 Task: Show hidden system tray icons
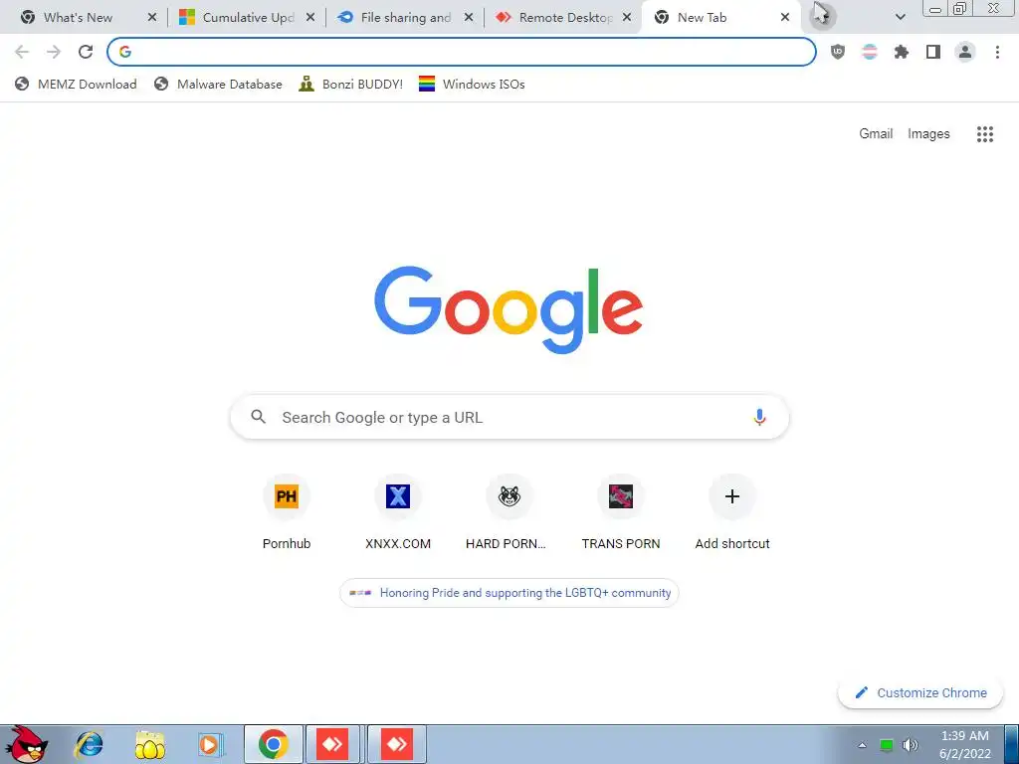862,745
